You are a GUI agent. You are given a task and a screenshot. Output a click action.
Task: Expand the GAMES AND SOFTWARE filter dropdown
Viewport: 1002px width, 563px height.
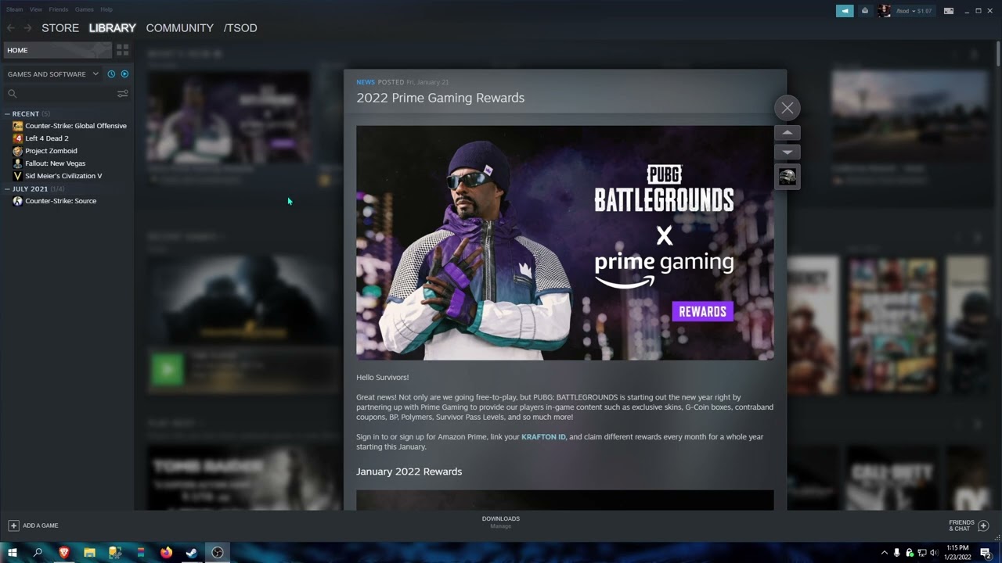pyautogui.click(x=53, y=74)
